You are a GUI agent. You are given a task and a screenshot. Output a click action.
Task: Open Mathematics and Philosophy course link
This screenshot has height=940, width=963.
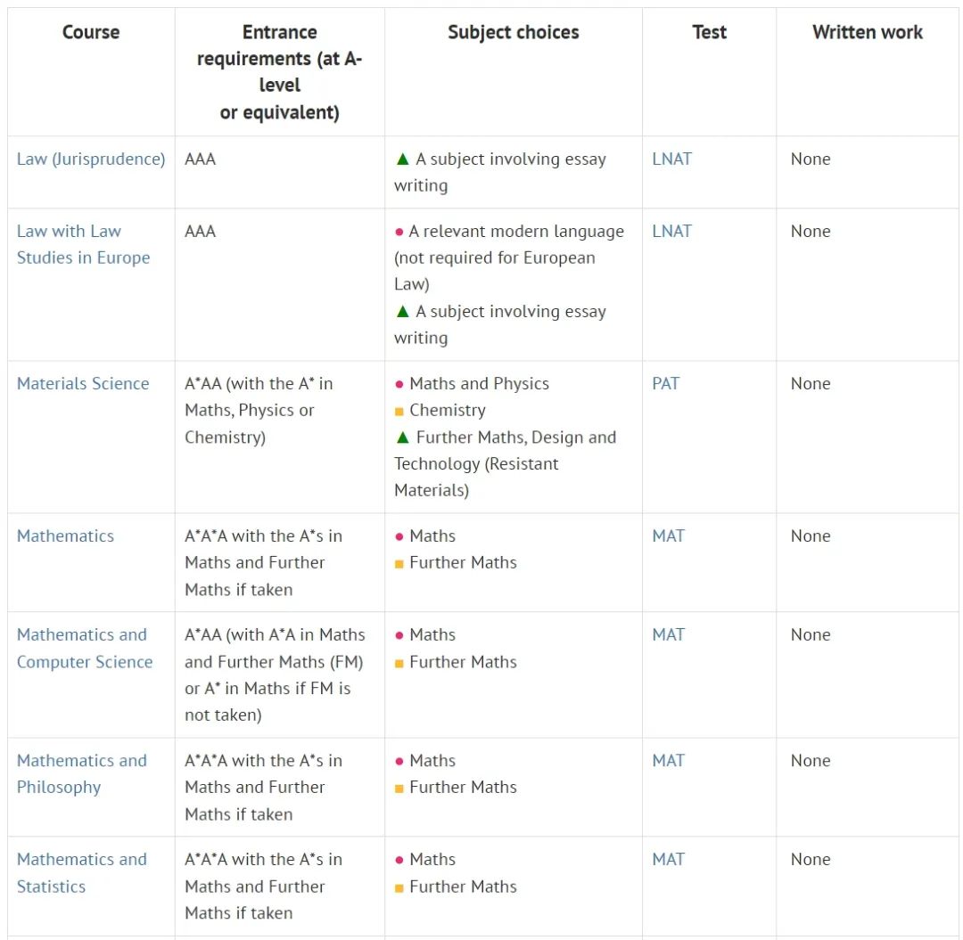(82, 773)
